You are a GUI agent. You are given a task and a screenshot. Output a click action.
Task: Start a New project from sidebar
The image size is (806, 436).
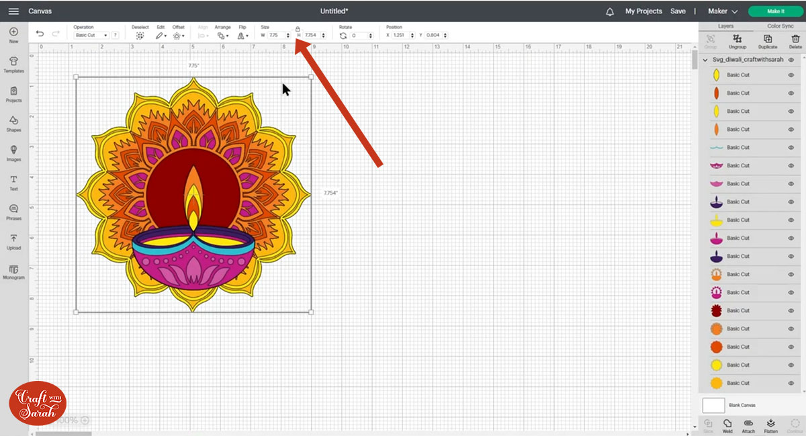click(13, 35)
